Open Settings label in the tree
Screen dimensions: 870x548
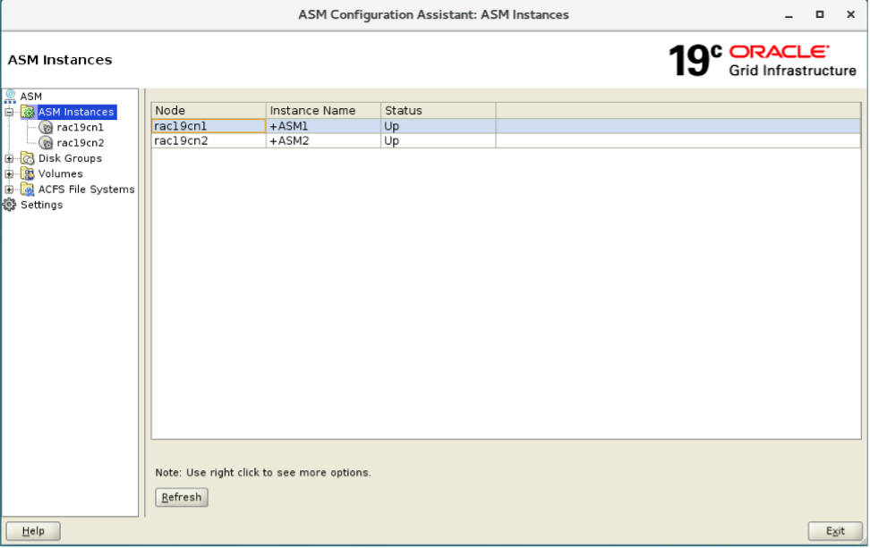(x=41, y=205)
